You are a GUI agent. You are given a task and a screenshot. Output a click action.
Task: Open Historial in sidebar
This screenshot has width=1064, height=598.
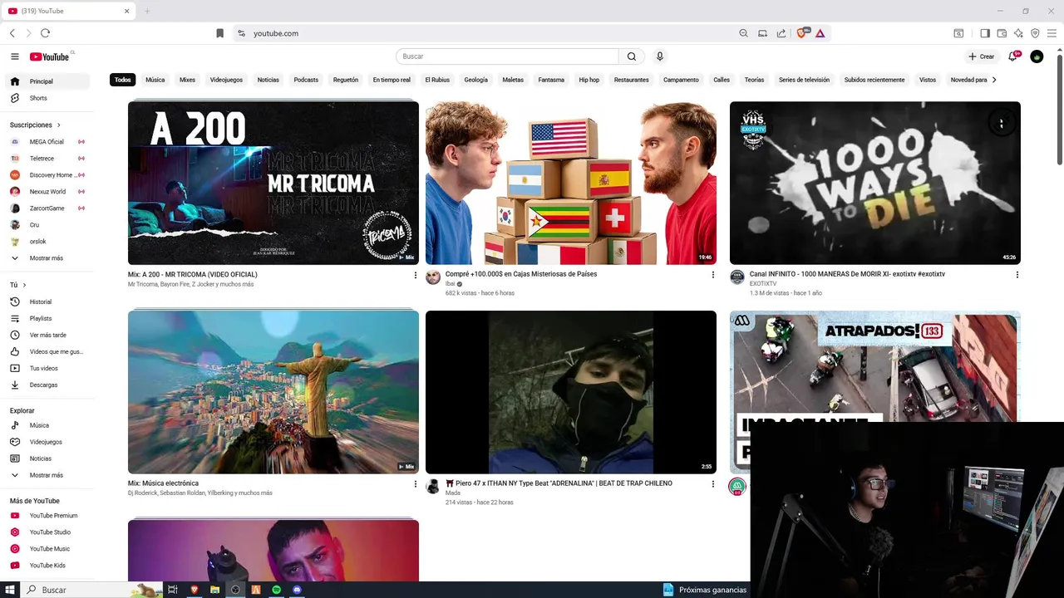47,301
